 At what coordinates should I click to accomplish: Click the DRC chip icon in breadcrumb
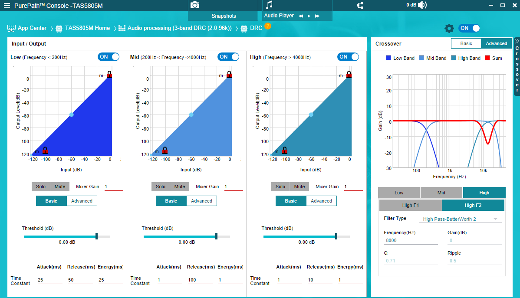[x=244, y=29]
